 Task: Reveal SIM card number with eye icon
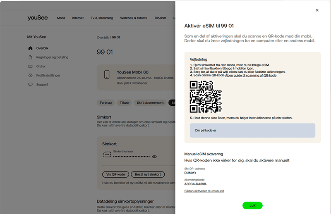coord(154,157)
